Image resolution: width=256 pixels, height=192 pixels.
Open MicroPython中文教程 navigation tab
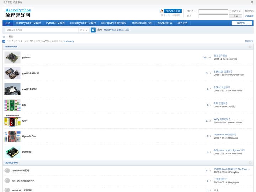[28, 23]
